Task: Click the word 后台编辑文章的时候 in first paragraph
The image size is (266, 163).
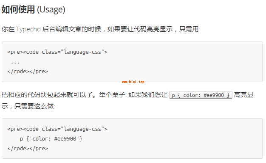Action: [x=71, y=29]
